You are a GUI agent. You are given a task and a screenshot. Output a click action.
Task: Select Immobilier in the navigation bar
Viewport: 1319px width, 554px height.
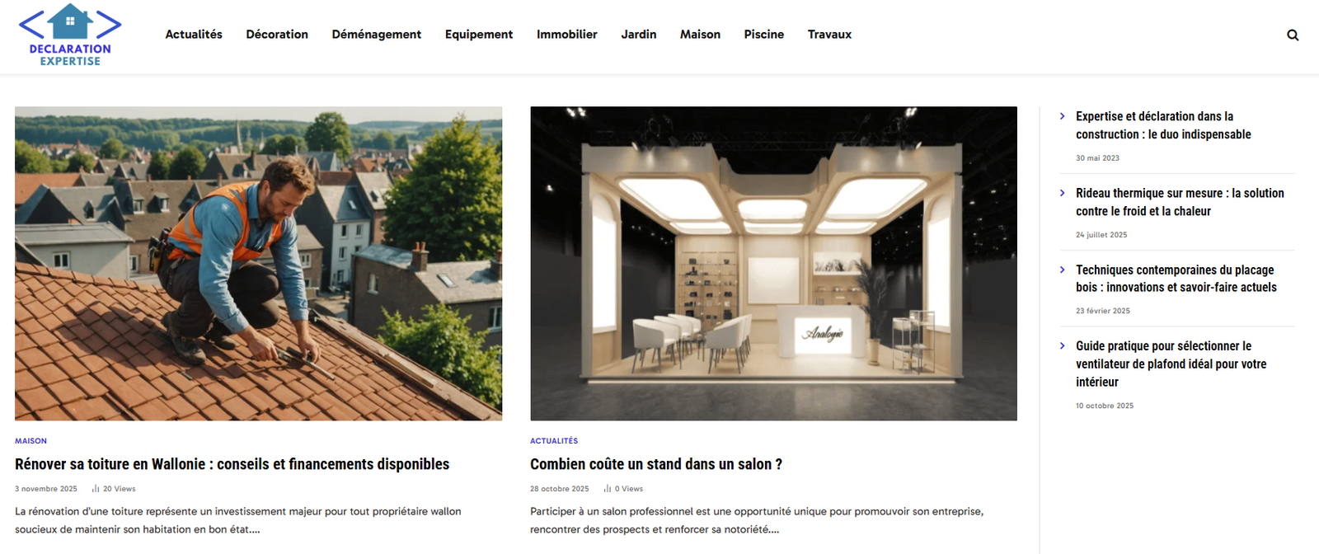coord(567,35)
